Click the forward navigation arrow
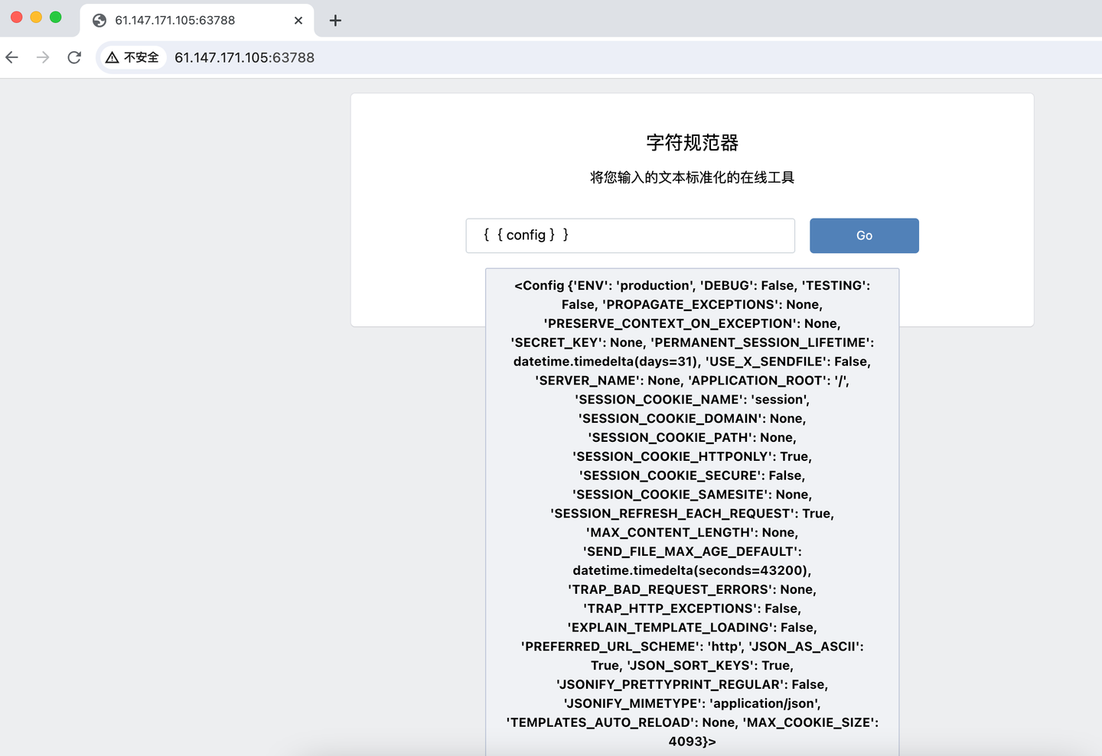The width and height of the screenshot is (1102, 756). pos(43,57)
